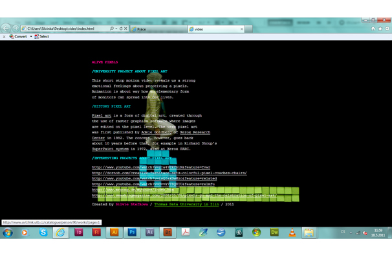Open Dreamweaver from the taskbar
The height and width of the screenshot is (263, 392).
click(274, 232)
